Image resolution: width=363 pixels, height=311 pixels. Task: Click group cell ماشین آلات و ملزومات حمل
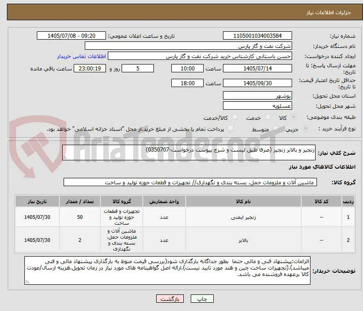[122, 240]
